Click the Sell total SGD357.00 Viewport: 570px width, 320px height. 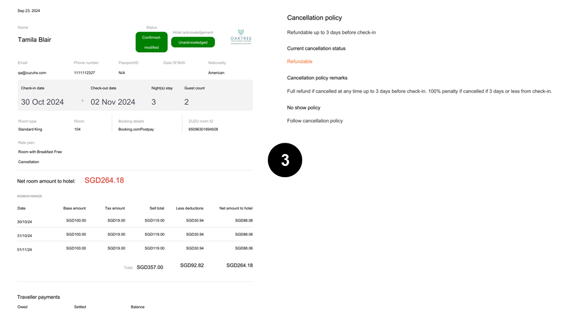coord(150,267)
